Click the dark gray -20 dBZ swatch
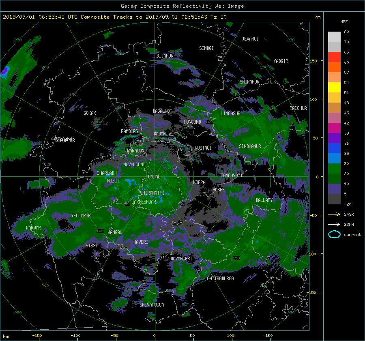This screenshot has height=341, width=365. pos(334,199)
